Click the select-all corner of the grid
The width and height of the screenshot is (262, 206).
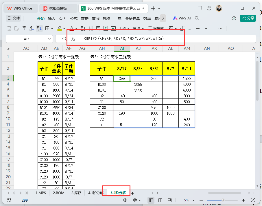coord(8,49)
